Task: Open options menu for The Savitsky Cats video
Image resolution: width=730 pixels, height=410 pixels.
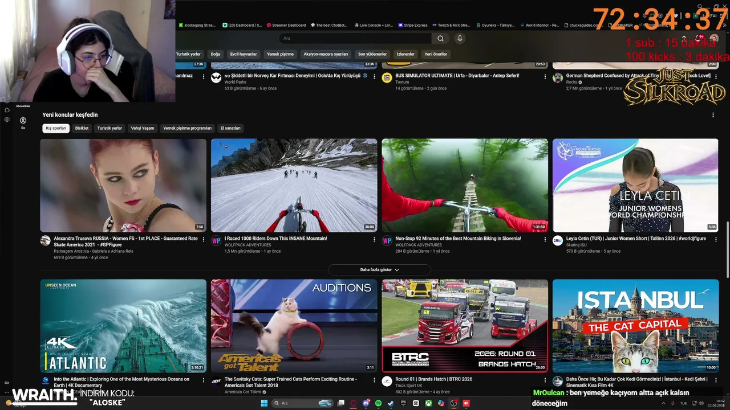Action: click(x=374, y=380)
